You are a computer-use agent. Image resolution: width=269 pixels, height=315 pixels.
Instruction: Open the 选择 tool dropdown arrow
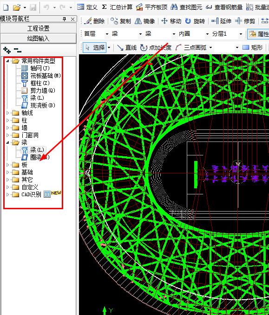[109, 48]
